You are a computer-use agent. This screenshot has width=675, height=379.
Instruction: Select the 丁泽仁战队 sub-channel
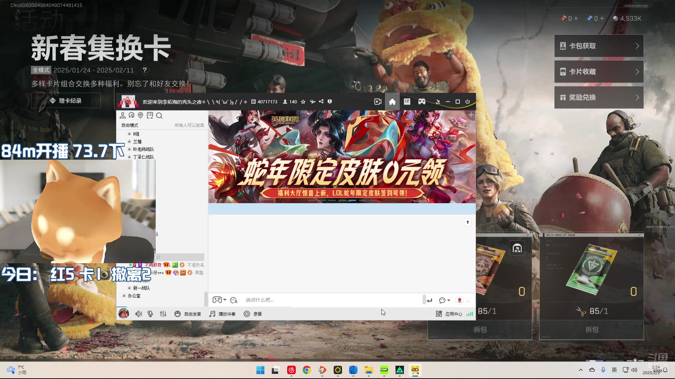[143, 157]
